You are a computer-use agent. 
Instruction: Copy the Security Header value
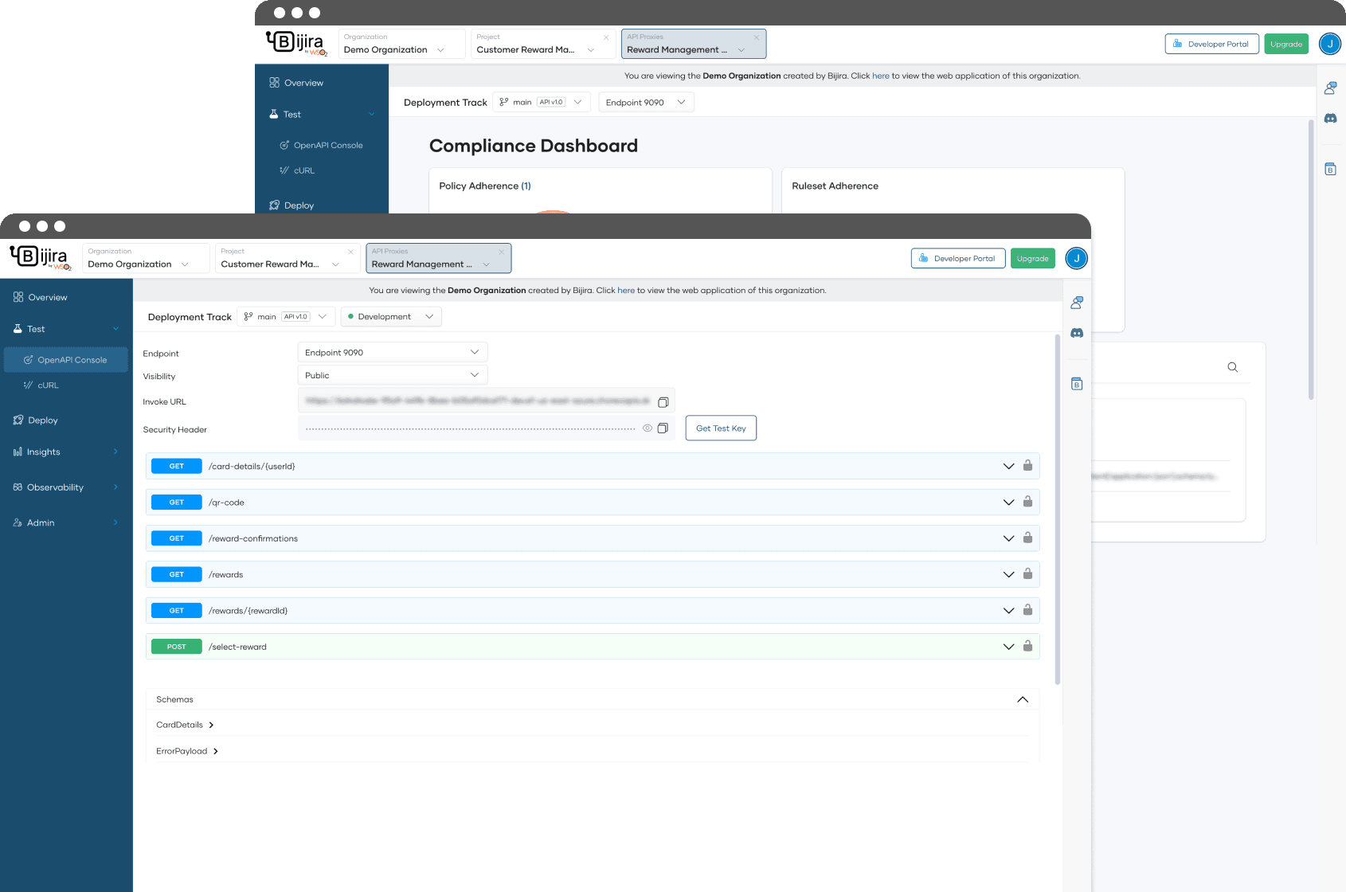pos(662,428)
